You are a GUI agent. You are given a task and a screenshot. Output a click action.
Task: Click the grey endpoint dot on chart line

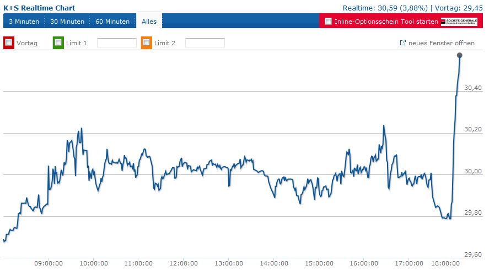coord(460,55)
